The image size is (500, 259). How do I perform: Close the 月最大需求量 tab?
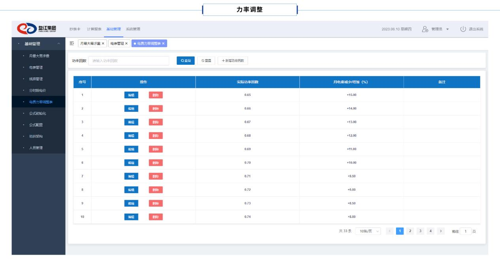coord(104,43)
